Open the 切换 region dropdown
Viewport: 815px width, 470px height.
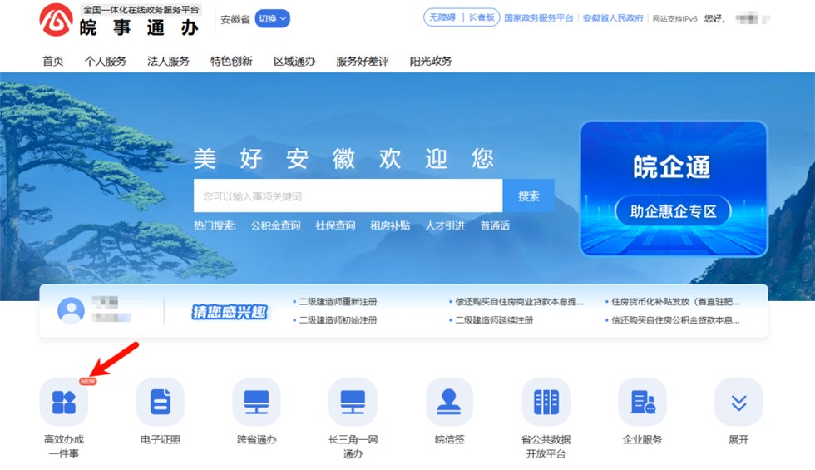272,18
